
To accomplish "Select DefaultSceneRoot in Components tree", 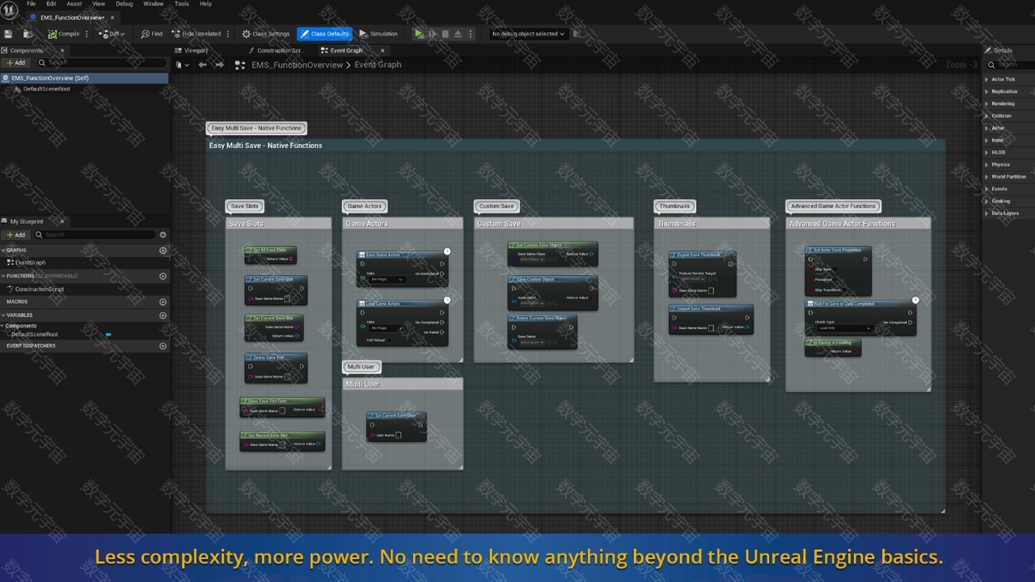I will point(46,89).
